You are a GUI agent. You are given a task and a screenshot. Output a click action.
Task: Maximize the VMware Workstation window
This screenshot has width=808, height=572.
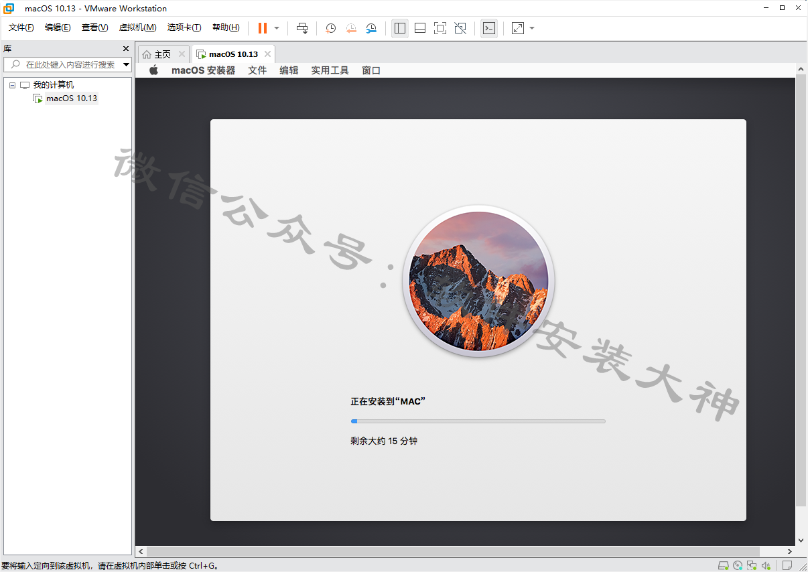click(x=782, y=8)
